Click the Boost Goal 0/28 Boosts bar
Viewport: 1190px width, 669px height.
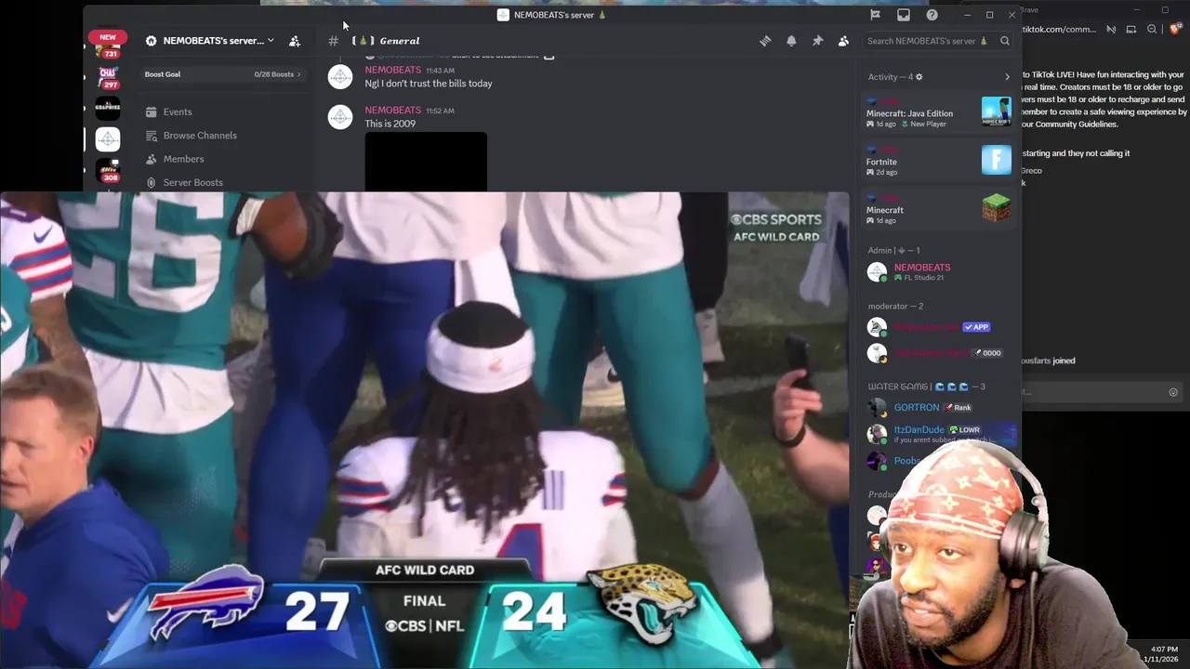pyautogui.click(x=223, y=74)
